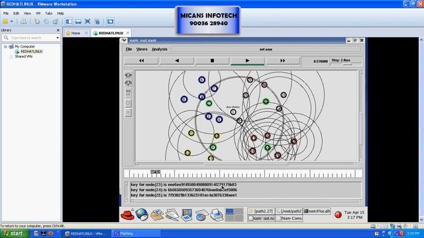Screen dimensions: 424x238
Task: Click the Windows start button
Action: (x=14, y=233)
